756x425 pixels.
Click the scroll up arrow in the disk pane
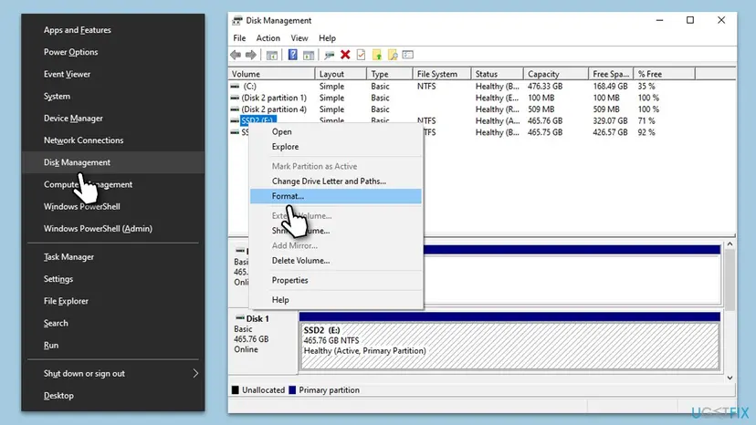pos(730,244)
